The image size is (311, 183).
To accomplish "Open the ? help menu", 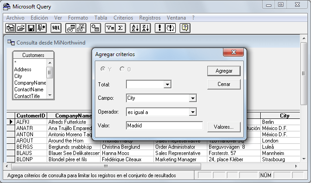I will [x=193, y=18].
